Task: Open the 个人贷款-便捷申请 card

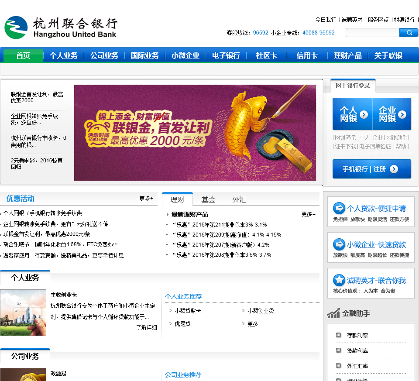Action: [371, 212]
